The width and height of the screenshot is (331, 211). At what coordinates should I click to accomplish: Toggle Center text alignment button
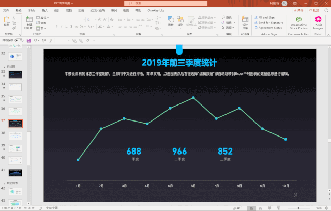pos(125,26)
